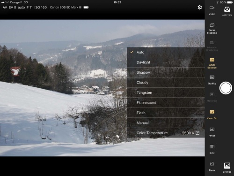Open settings gear above the live view
Viewport: 234px width, 176px height.
pyautogui.click(x=199, y=8)
